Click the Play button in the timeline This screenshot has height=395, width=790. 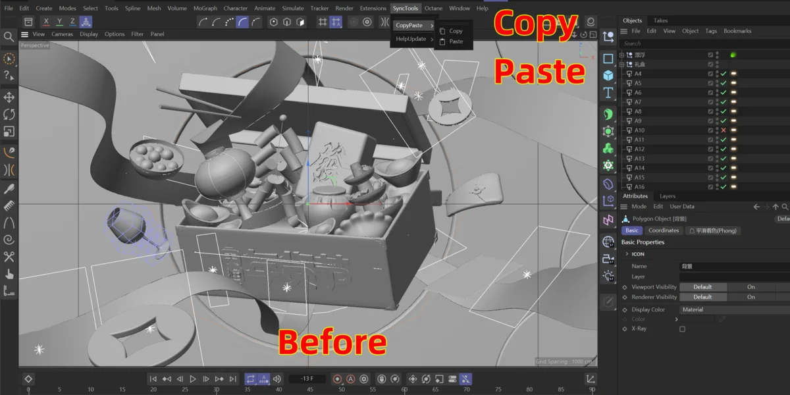(193, 379)
